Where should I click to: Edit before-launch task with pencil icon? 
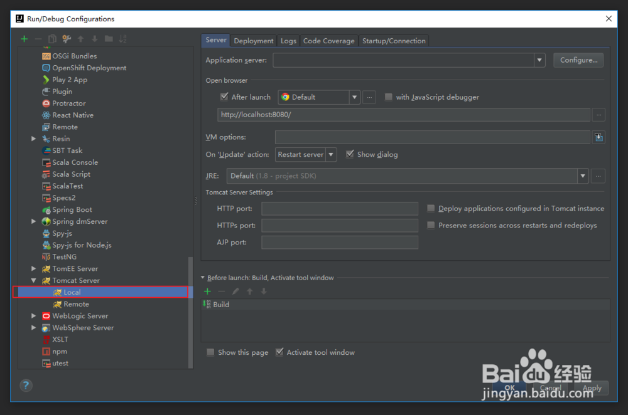tap(235, 292)
